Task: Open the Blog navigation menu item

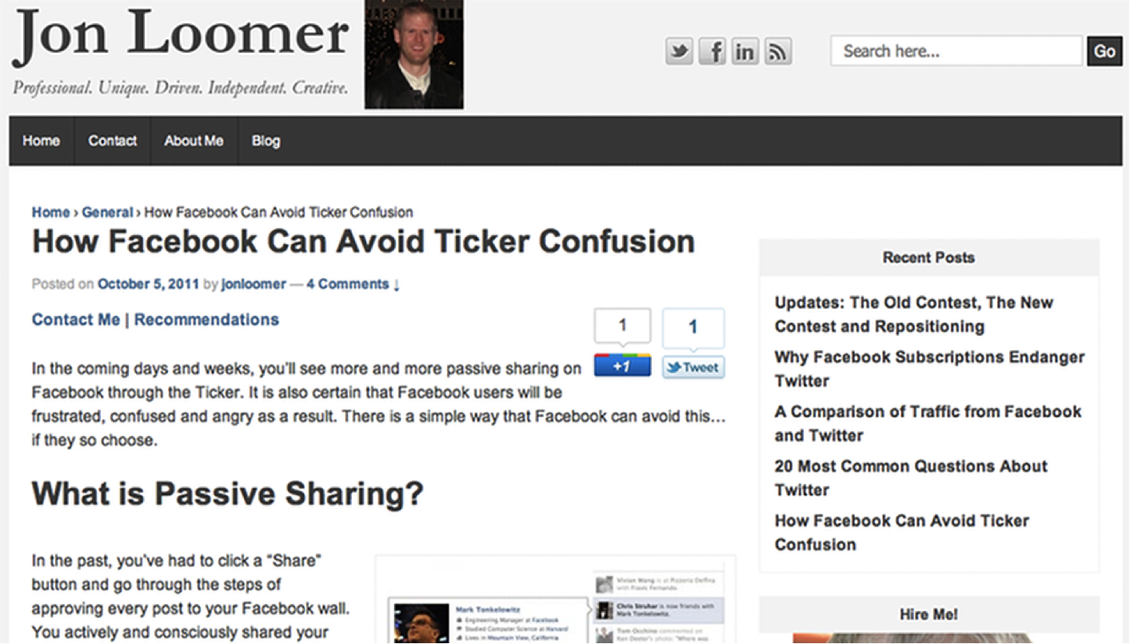Action: pyautogui.click(x=266, y=141)
